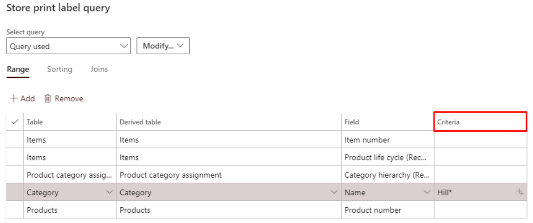533x223 pixels.
Task: Select the row checkbox for Product category assignment
Action: point(15,175)
